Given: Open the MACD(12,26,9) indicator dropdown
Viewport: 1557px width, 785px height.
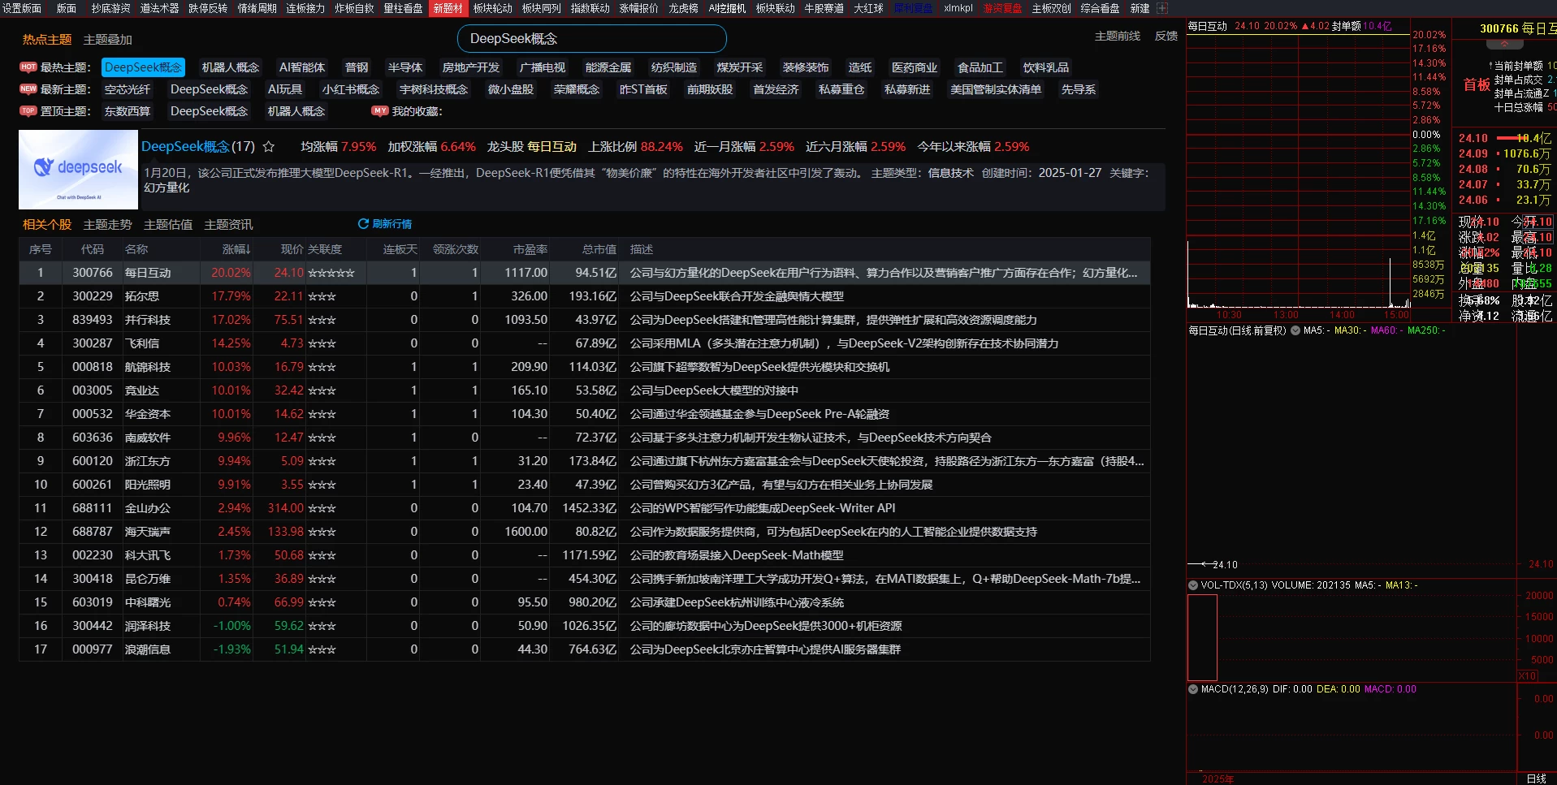Looking at the screenshot, I should (1193, 689).
